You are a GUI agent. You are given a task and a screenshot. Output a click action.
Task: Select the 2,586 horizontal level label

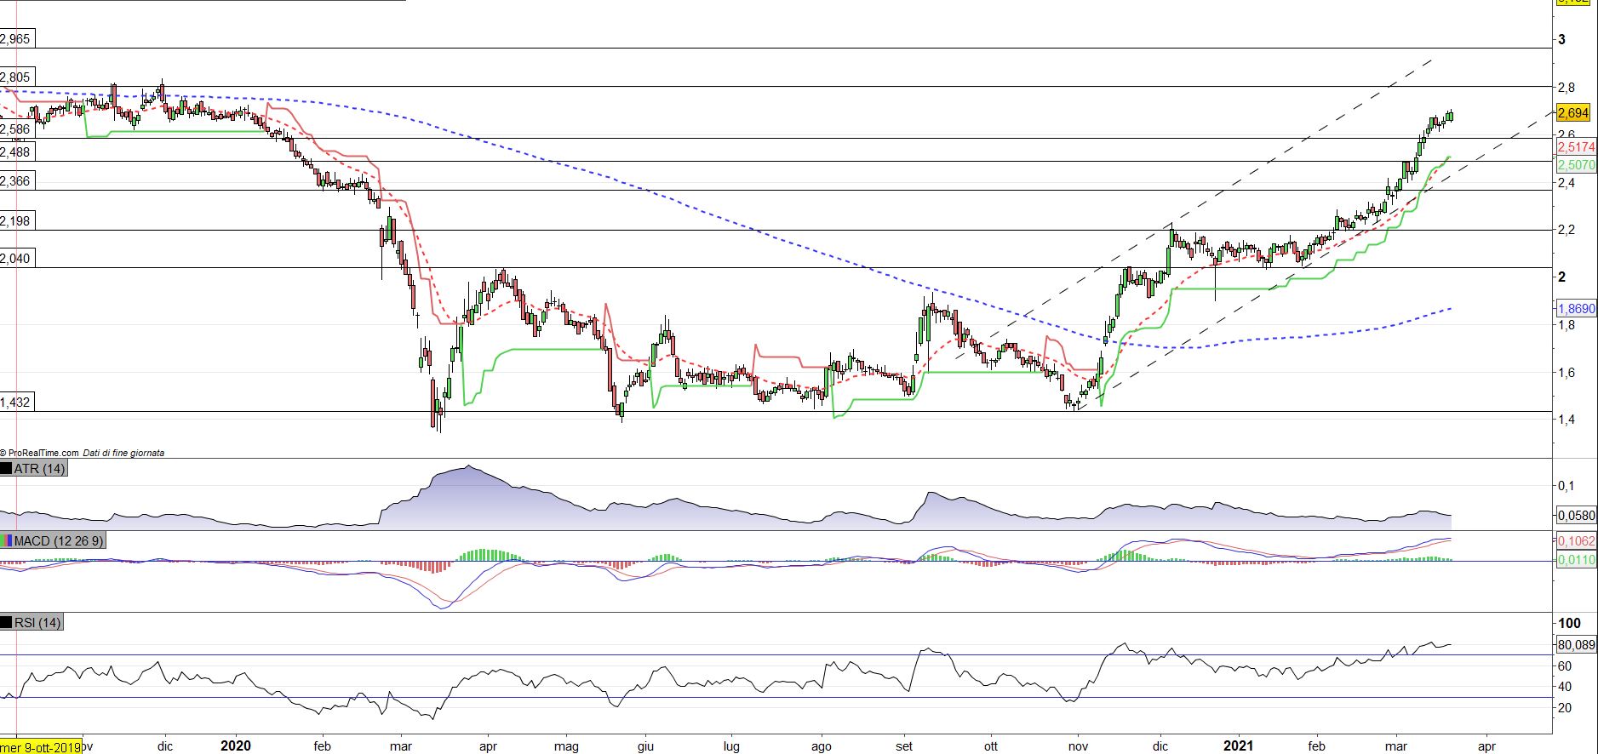pos(15,130)
